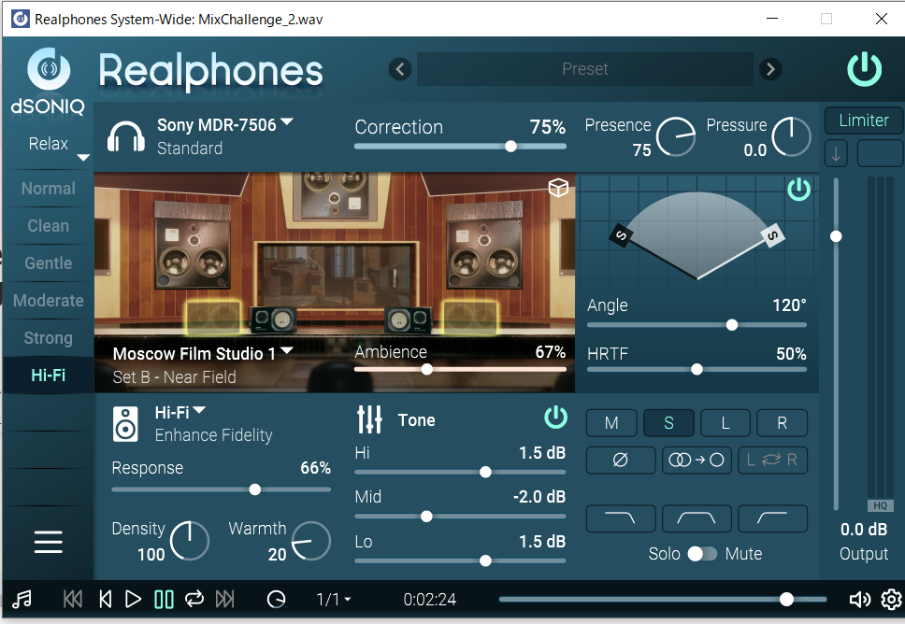The height and width of the screenshot is (624, 905).
Task: Rewind to the start of the track
Action: tap(105, 600)
